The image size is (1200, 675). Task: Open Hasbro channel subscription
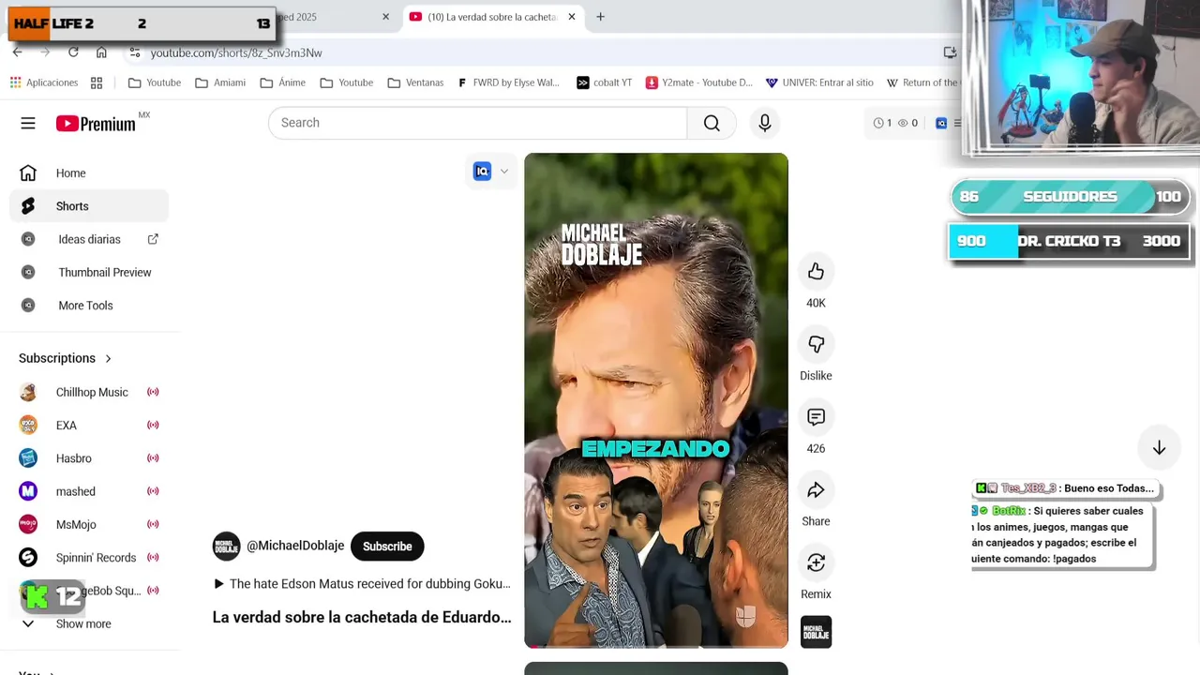pos(89,458)
